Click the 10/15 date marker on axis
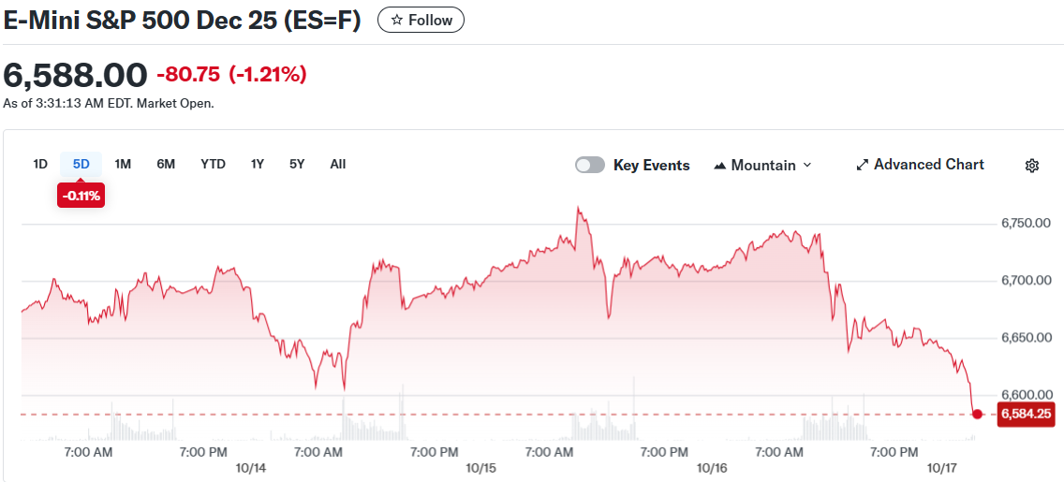Viewport: 1064px width, 482px height. (480, 467)
